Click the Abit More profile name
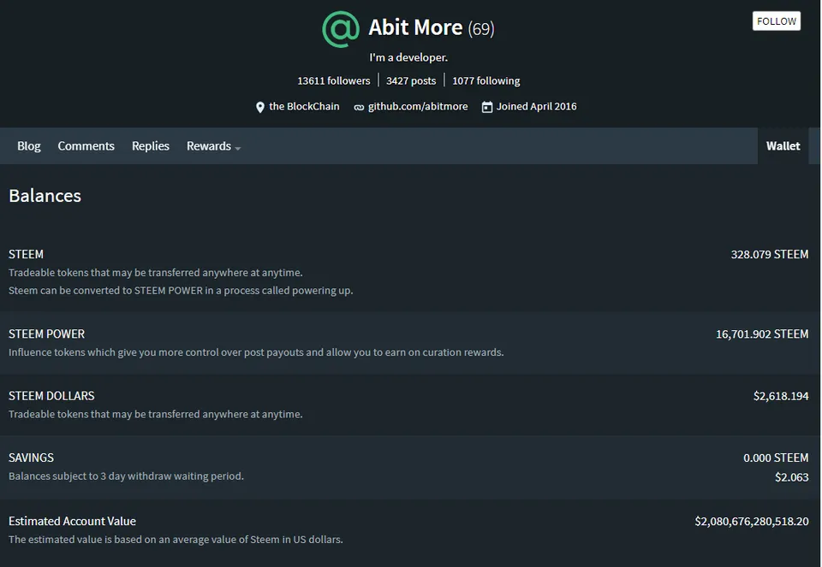This screenshot has height=567, width=822. 415,27
